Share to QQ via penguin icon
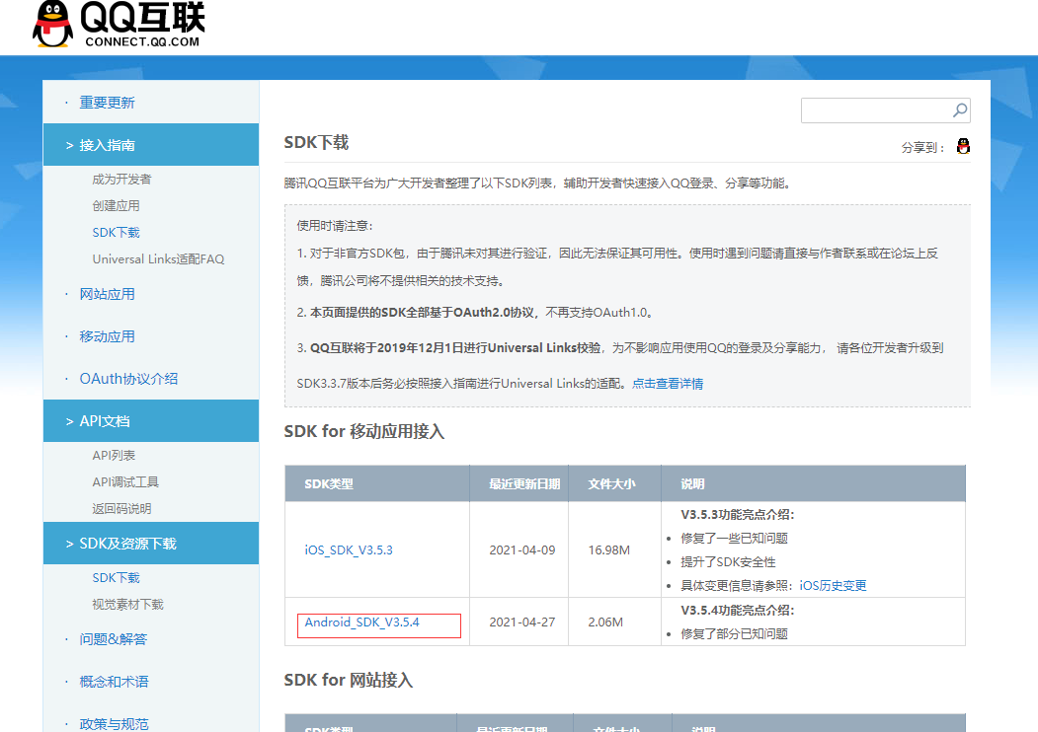Image resolution: width=1038 pixels, height=732 pixels. pos(963,146)
